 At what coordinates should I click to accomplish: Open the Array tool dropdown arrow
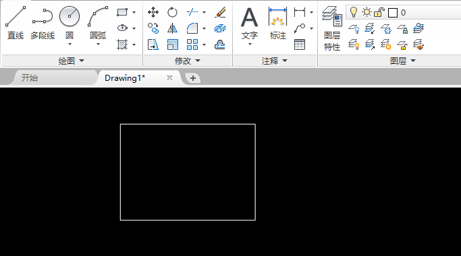coord(204,45)
